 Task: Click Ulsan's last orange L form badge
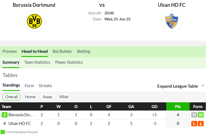coord(201,124)
